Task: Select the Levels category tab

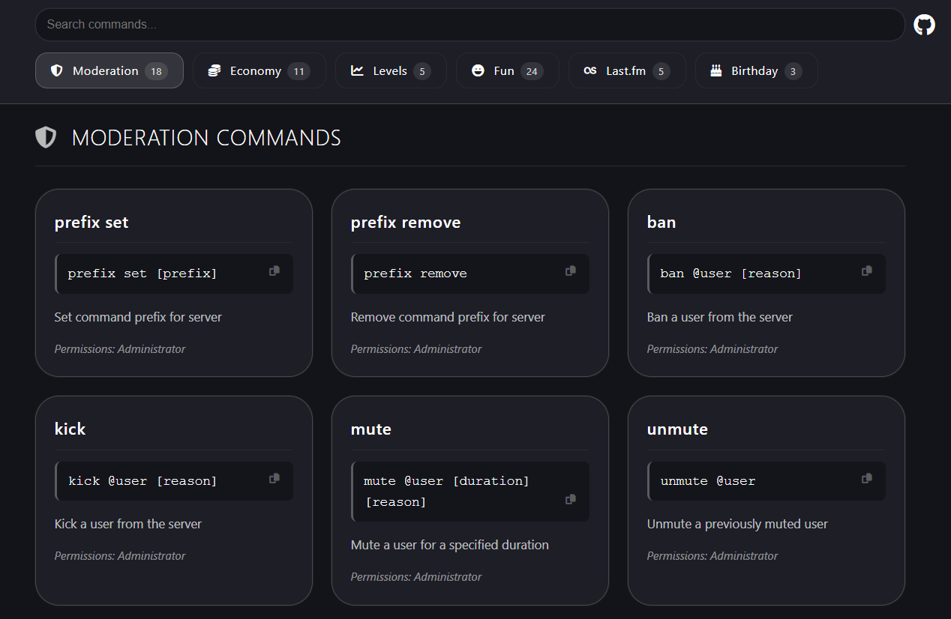Action: [391, 70]
